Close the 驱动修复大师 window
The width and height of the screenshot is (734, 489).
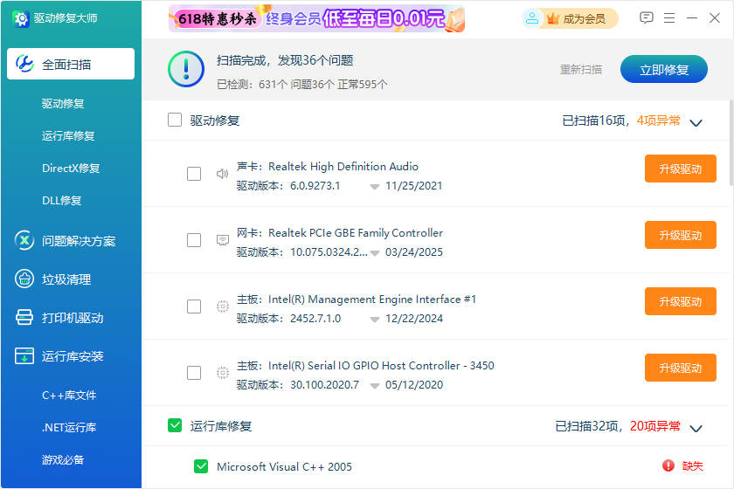tap(715, 18)
